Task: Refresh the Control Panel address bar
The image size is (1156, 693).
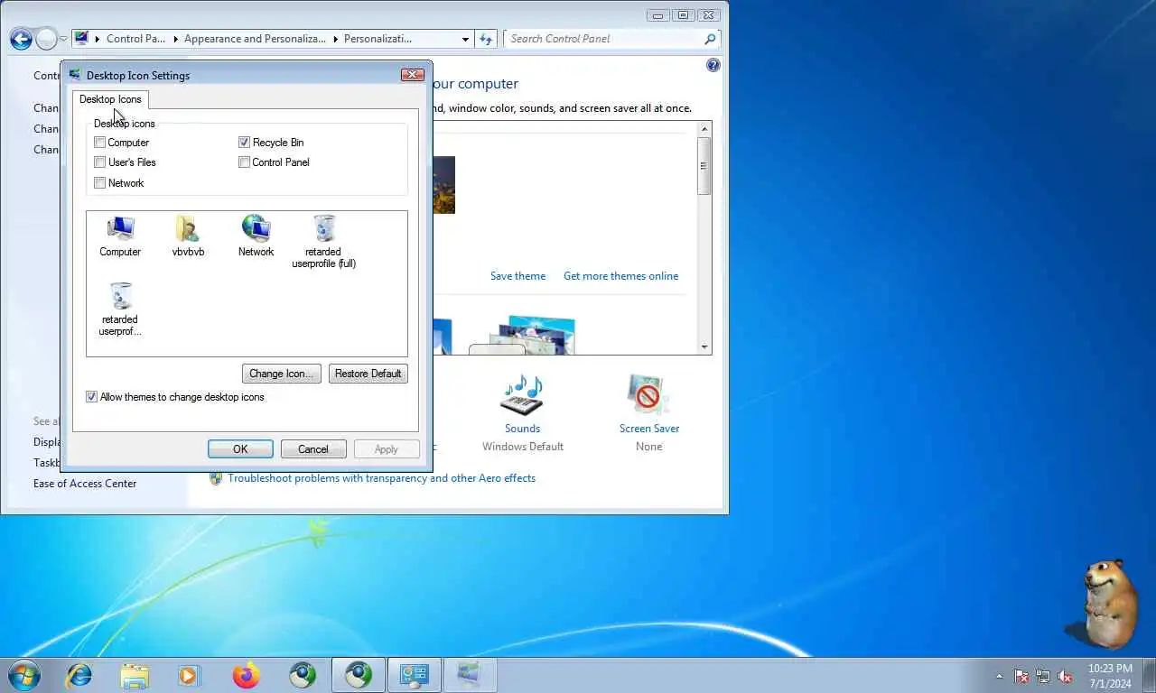Action: pyautogui.click(x=486, y=39)
